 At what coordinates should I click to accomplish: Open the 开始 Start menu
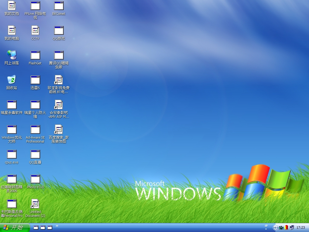(14, 227)
